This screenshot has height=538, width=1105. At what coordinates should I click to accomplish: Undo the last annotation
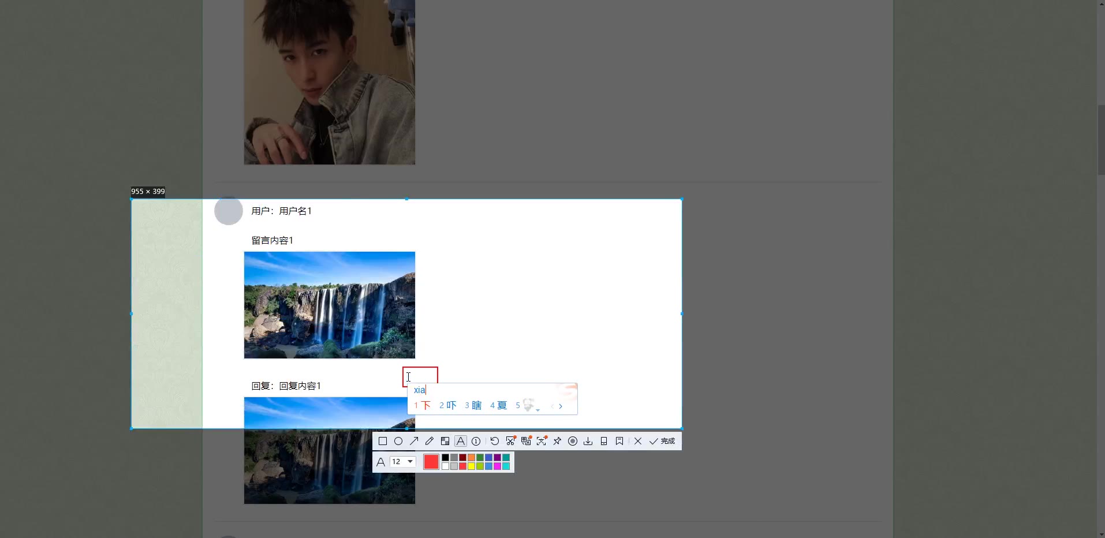(x=495, y=441)
